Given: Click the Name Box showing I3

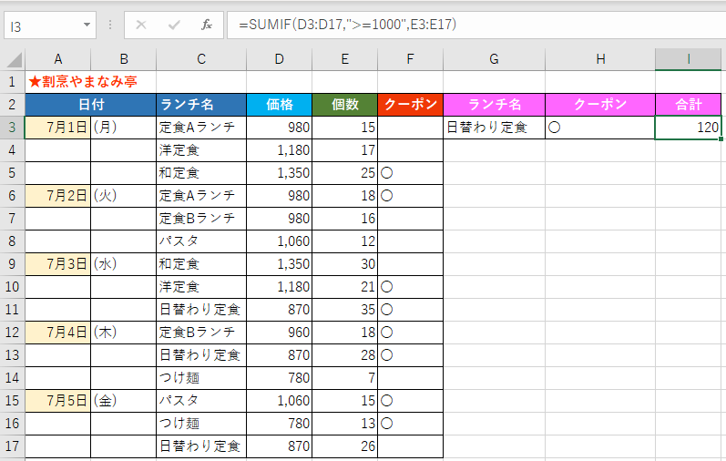Looking at the screenshot, I should [50, 25].
